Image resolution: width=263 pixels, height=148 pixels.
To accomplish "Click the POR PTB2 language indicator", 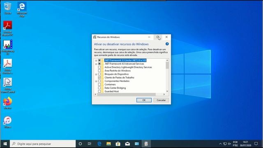I will (x=235, y=144).
